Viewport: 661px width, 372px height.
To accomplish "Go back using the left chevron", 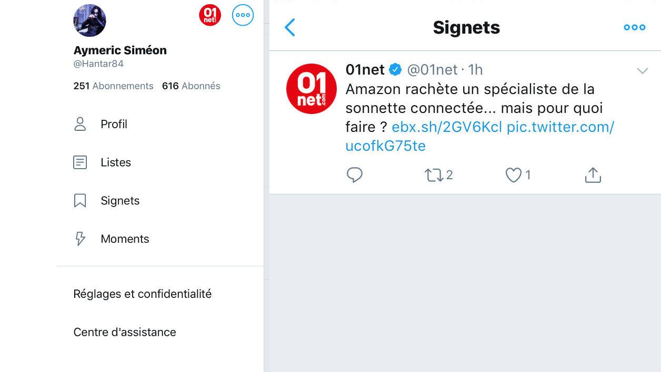I will (x=290, y=27).
